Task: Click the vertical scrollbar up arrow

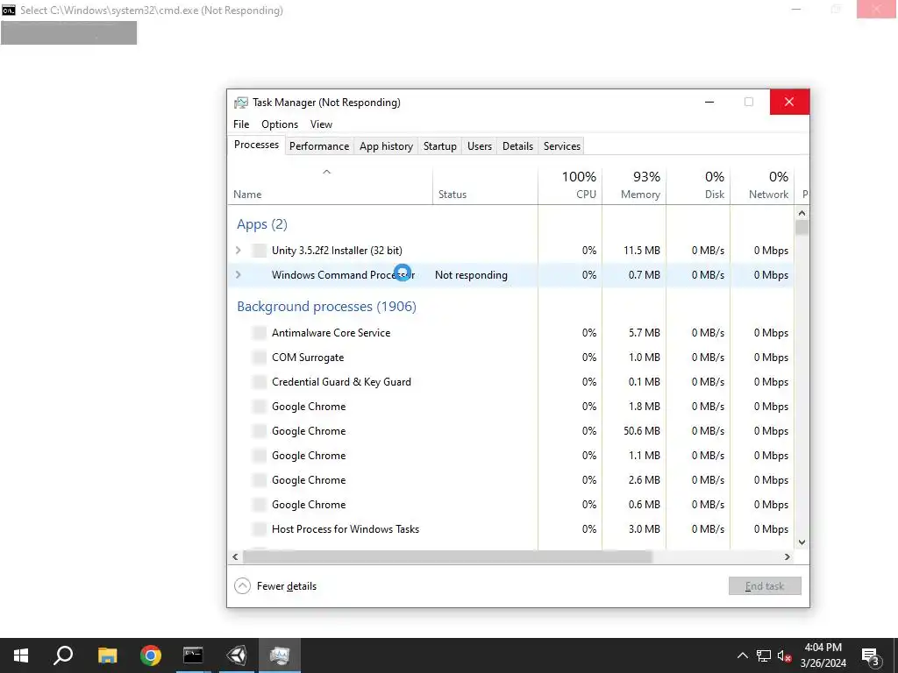Action: [x=802, y=214]
